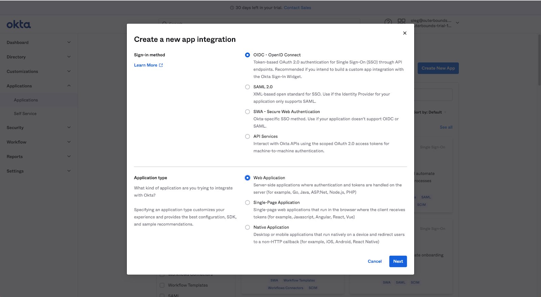Screen dimensions: 541x297
Task: Open the Learn More link
Action: [x=146, y=65]
